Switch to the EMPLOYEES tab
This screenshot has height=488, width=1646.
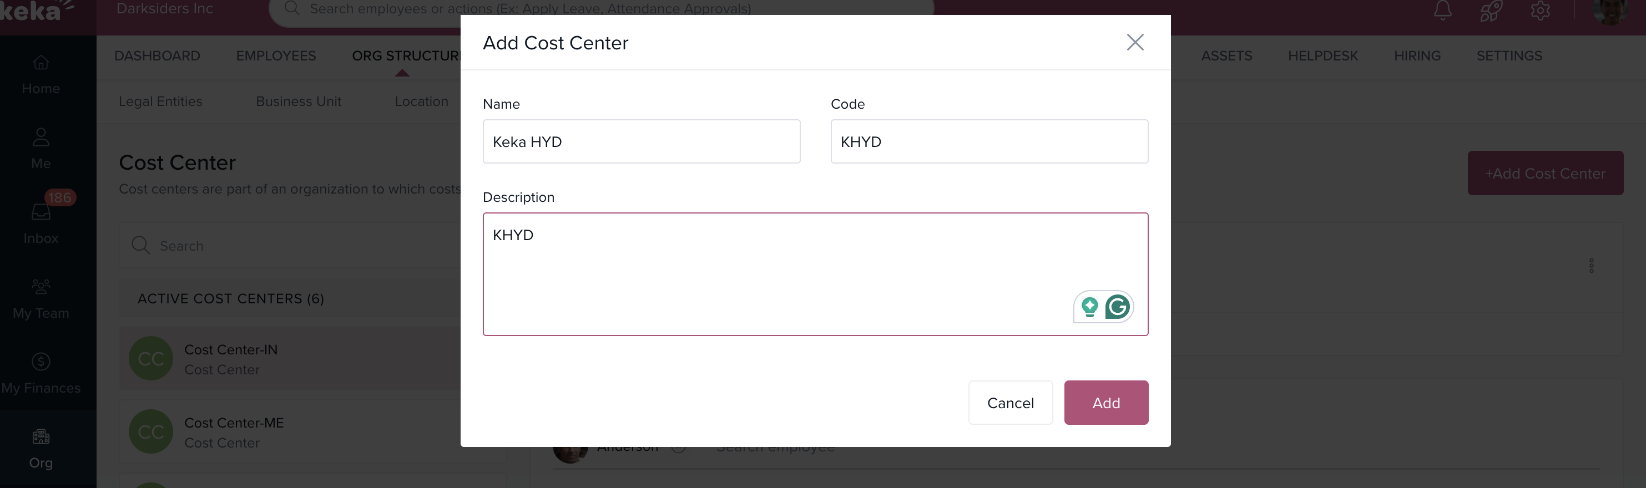pyautogui.click(x=276, y=56)
